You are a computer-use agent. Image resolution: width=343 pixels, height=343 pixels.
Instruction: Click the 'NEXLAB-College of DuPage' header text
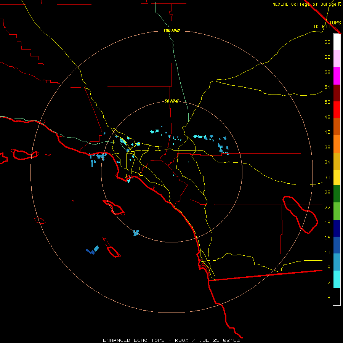point(305,4)
